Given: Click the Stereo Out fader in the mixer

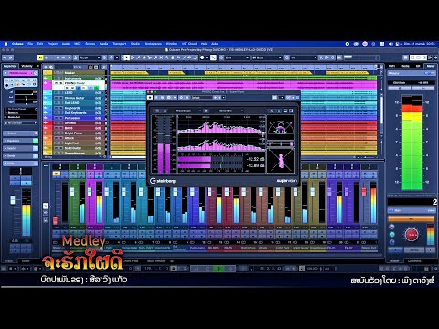Looking at the screenshot, I should pos(364,192).
